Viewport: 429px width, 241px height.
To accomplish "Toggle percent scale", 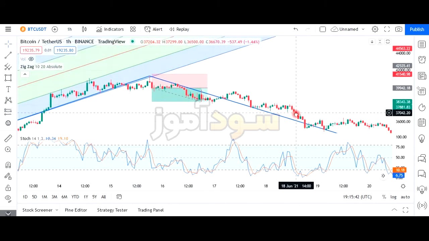I will click(384, 197).
